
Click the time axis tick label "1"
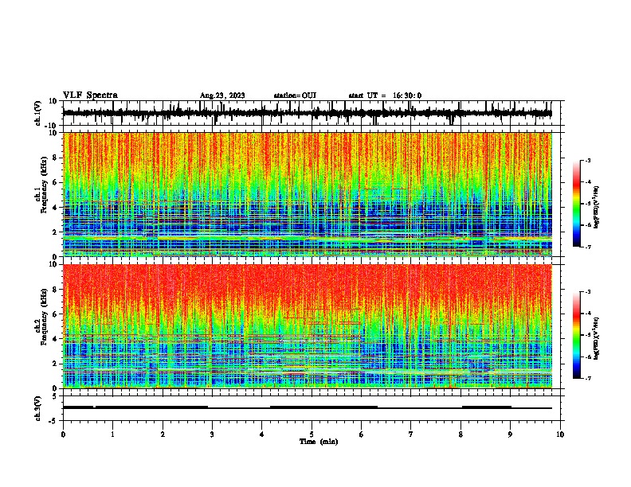112,434
